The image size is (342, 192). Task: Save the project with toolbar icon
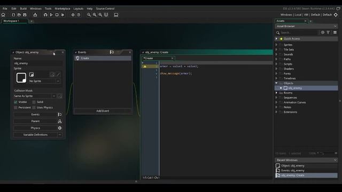pos(25,15)
